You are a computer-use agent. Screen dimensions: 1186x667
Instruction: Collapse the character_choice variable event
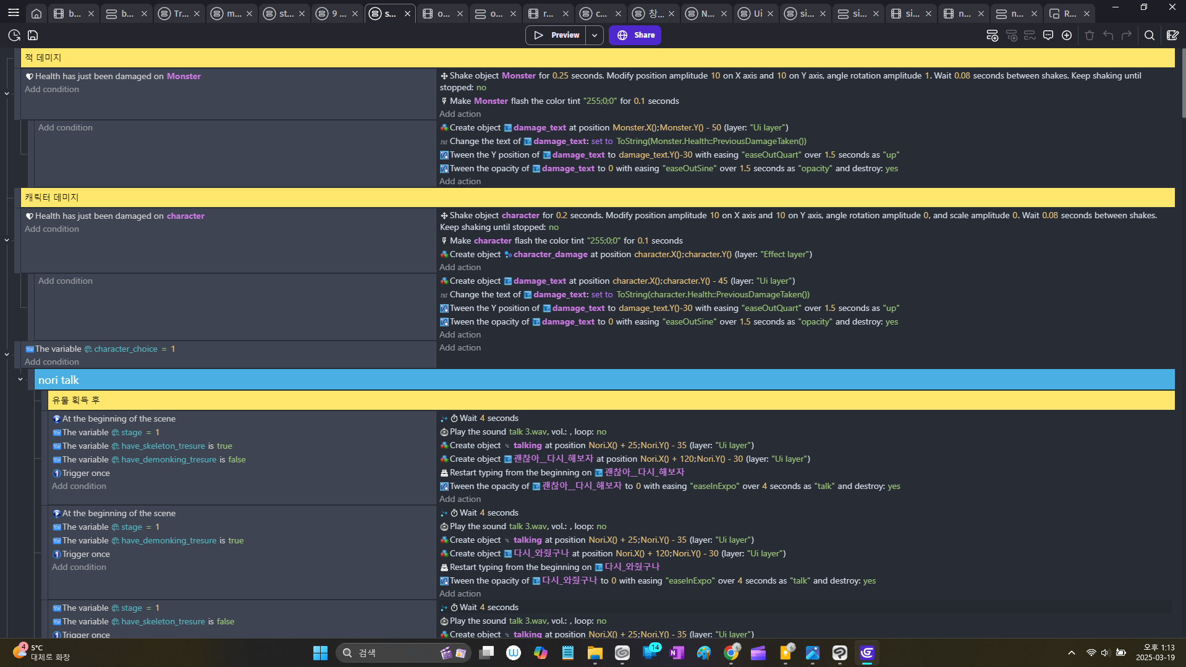[x=7, y=354]
